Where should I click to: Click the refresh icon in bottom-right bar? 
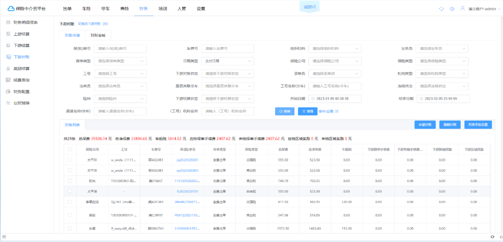tap(492, 237)
